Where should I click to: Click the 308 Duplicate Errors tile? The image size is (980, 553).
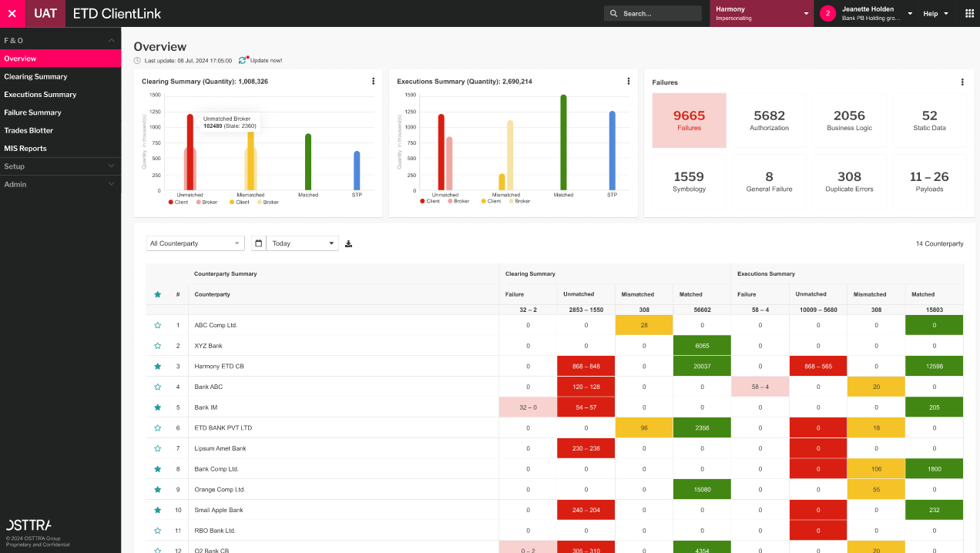click(849, 181)
